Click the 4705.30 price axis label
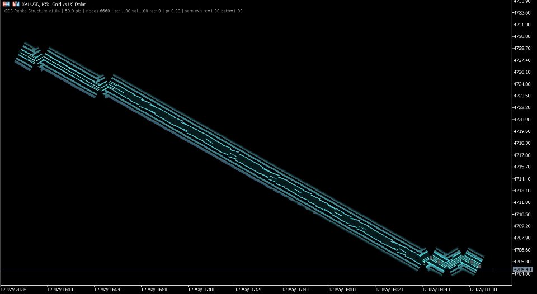 click(x=522, y=262)
